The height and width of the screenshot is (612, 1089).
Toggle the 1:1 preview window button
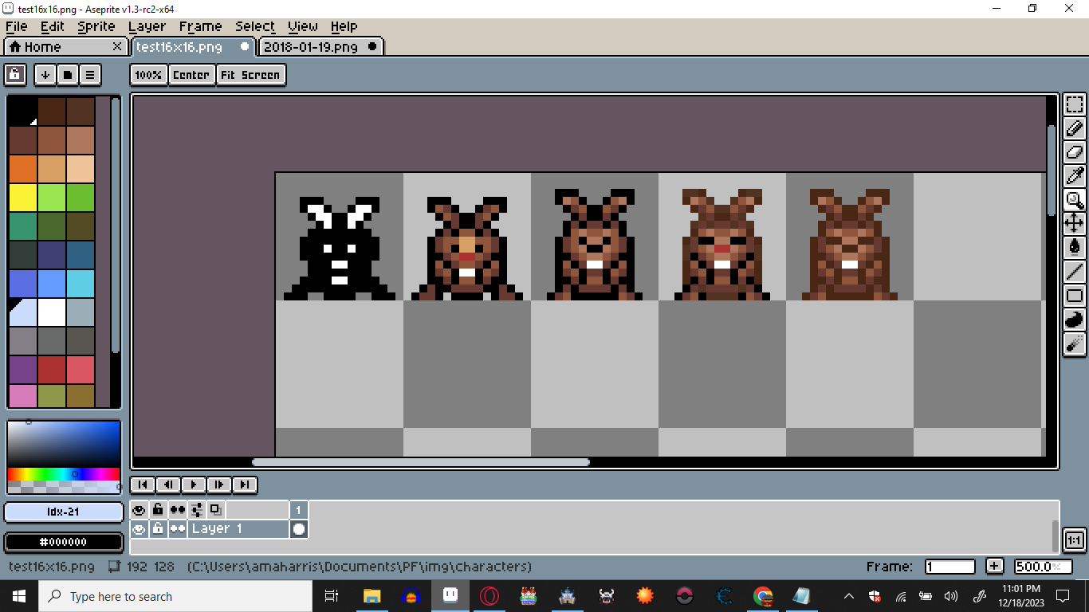[1074, 540]
